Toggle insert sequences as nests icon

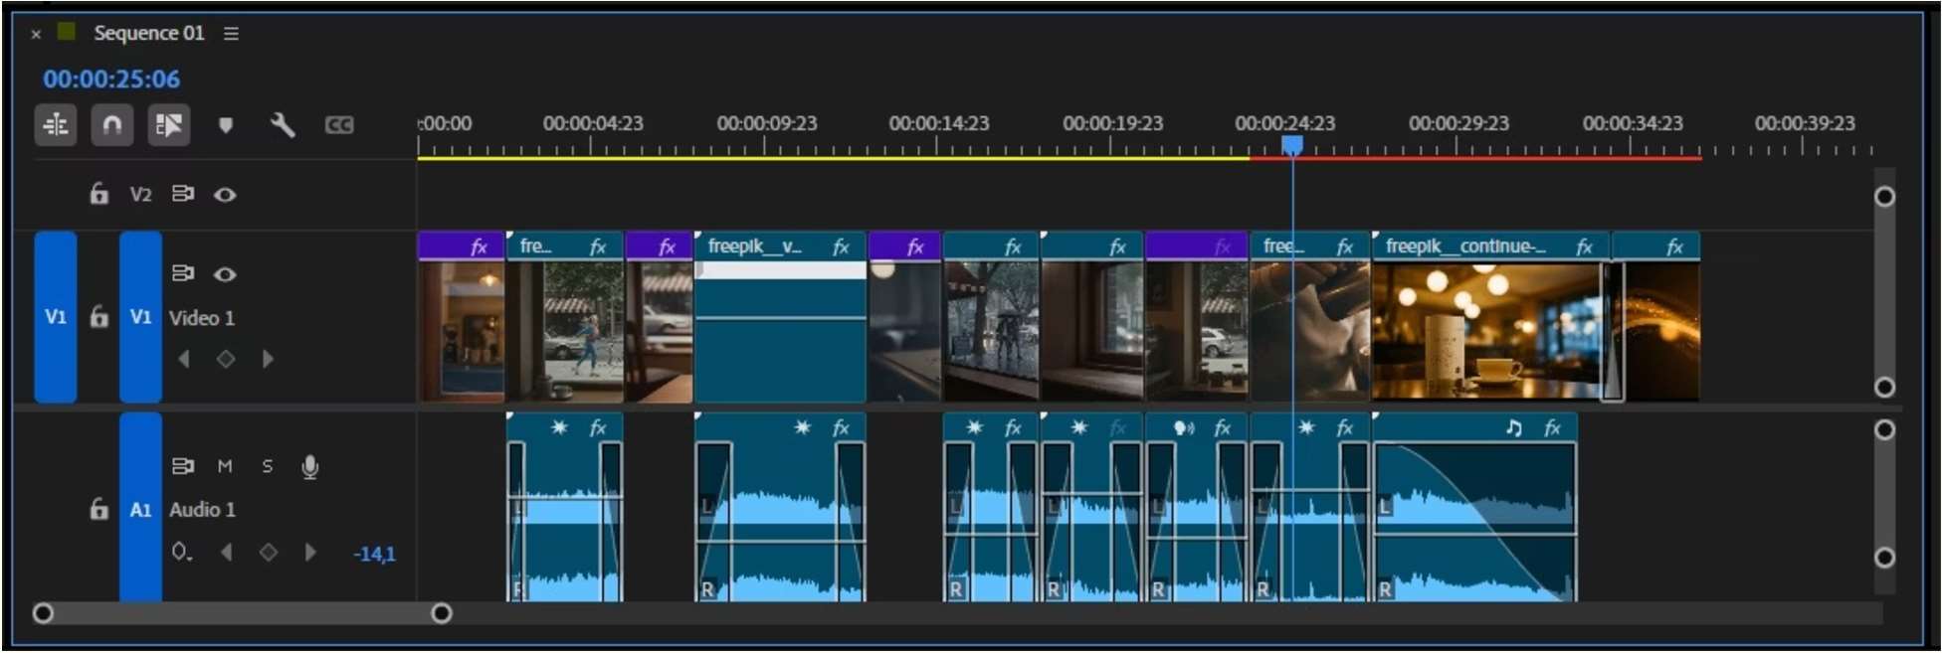pyautogui.click(x=56, y=125)
